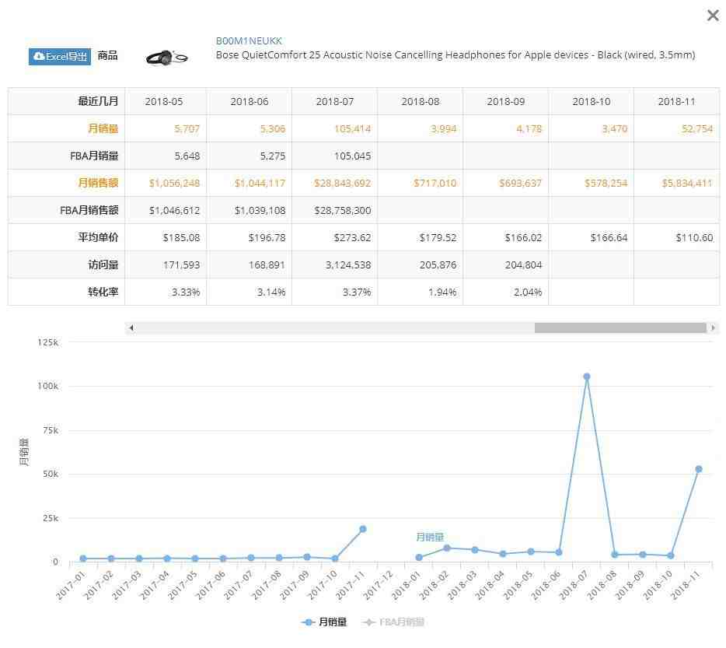This screenshot has height=648, width=726.
Task: Click monthly sales value 3,470
Action: point(614,129)
